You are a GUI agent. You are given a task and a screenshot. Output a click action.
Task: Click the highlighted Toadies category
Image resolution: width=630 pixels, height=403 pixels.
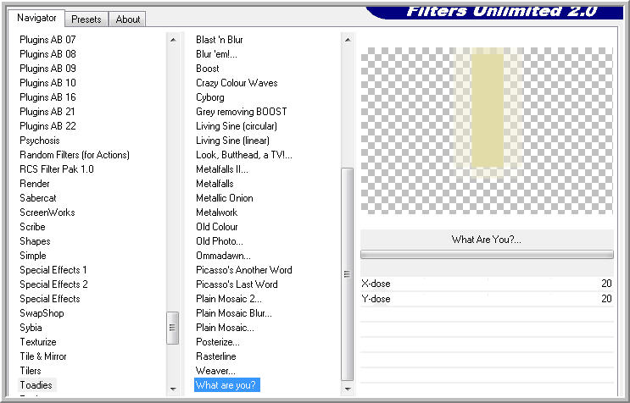(36, 385)
